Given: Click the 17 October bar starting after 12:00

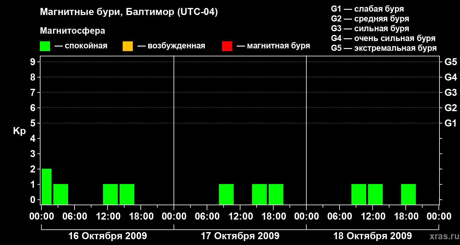Looking at the screenshot, I should [x=259, y=194].
